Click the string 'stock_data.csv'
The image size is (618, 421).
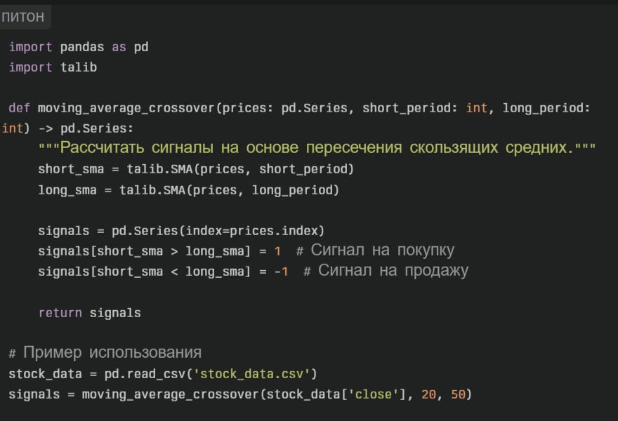[x=252, y=374]
